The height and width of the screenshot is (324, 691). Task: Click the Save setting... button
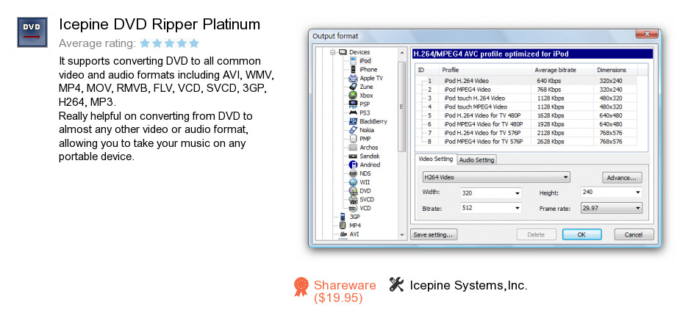pyautogui.click(x=433, y=235)
